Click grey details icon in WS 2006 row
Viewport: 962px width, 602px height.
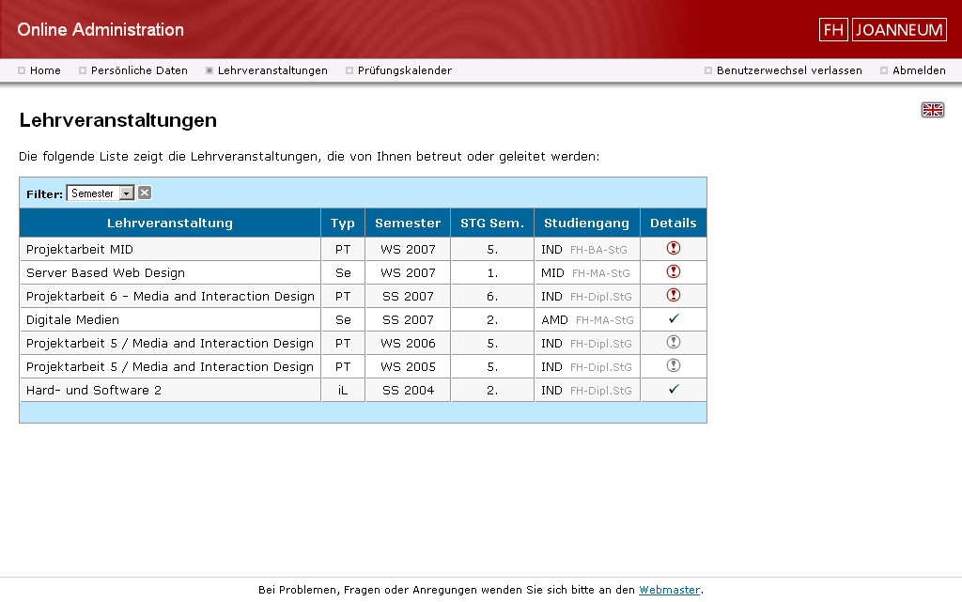tap(673, 342)
